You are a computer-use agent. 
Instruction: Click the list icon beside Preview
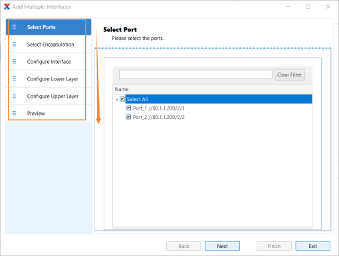pos(14,113)
